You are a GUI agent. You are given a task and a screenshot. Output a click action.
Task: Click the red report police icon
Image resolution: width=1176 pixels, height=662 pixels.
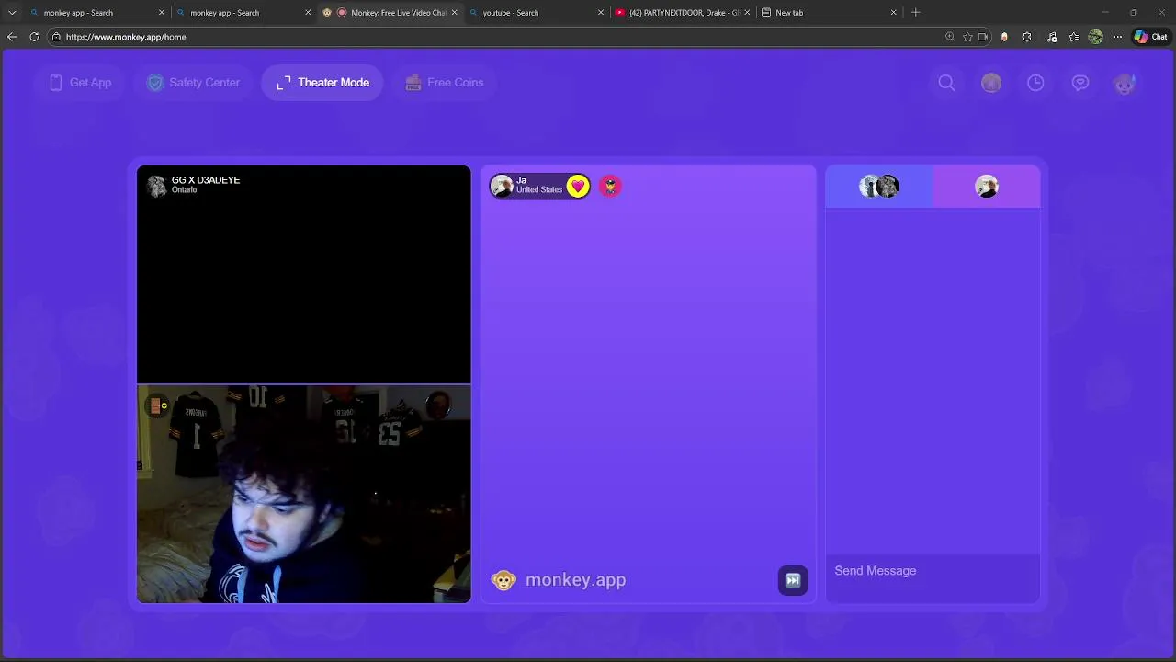coord(610,187)
